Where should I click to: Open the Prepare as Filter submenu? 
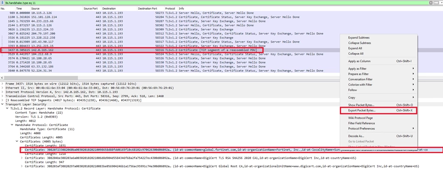tap(379, 74)
